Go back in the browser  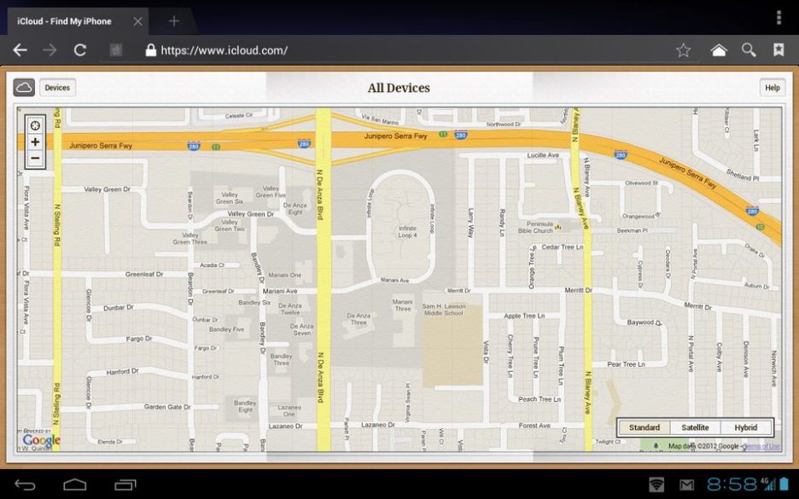pyautogui.click(x=20, y=49)
